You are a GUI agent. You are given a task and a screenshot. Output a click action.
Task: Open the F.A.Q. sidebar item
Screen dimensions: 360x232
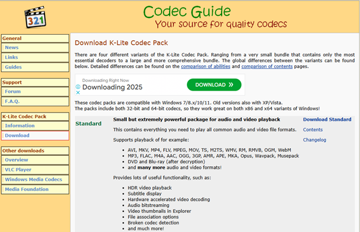coord(14,101)
